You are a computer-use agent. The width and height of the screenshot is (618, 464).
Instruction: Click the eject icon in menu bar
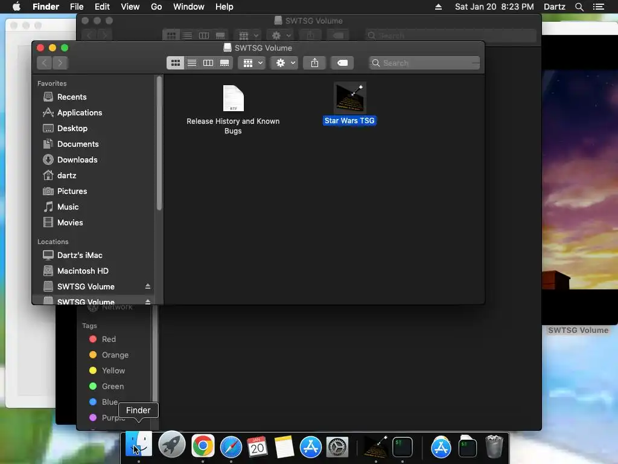(438, 7)
